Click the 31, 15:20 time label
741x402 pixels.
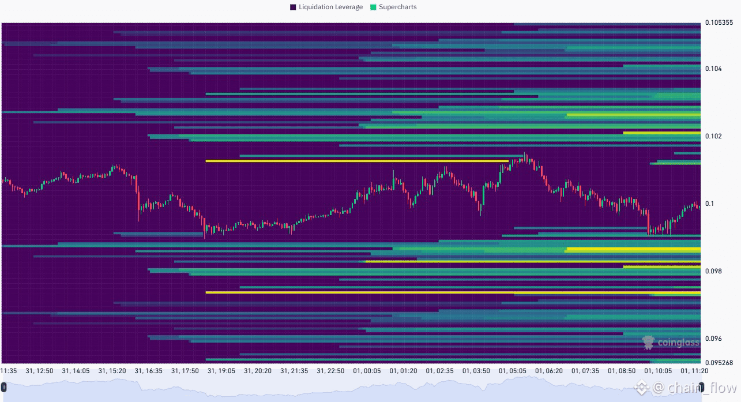pyautogui.click(x=112, y=371)
